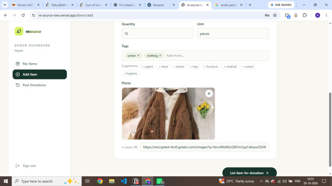Viewport: 332px width, 186px height.
Task: Open the Extensions puzzle icon
Action: tap(305, 15)
